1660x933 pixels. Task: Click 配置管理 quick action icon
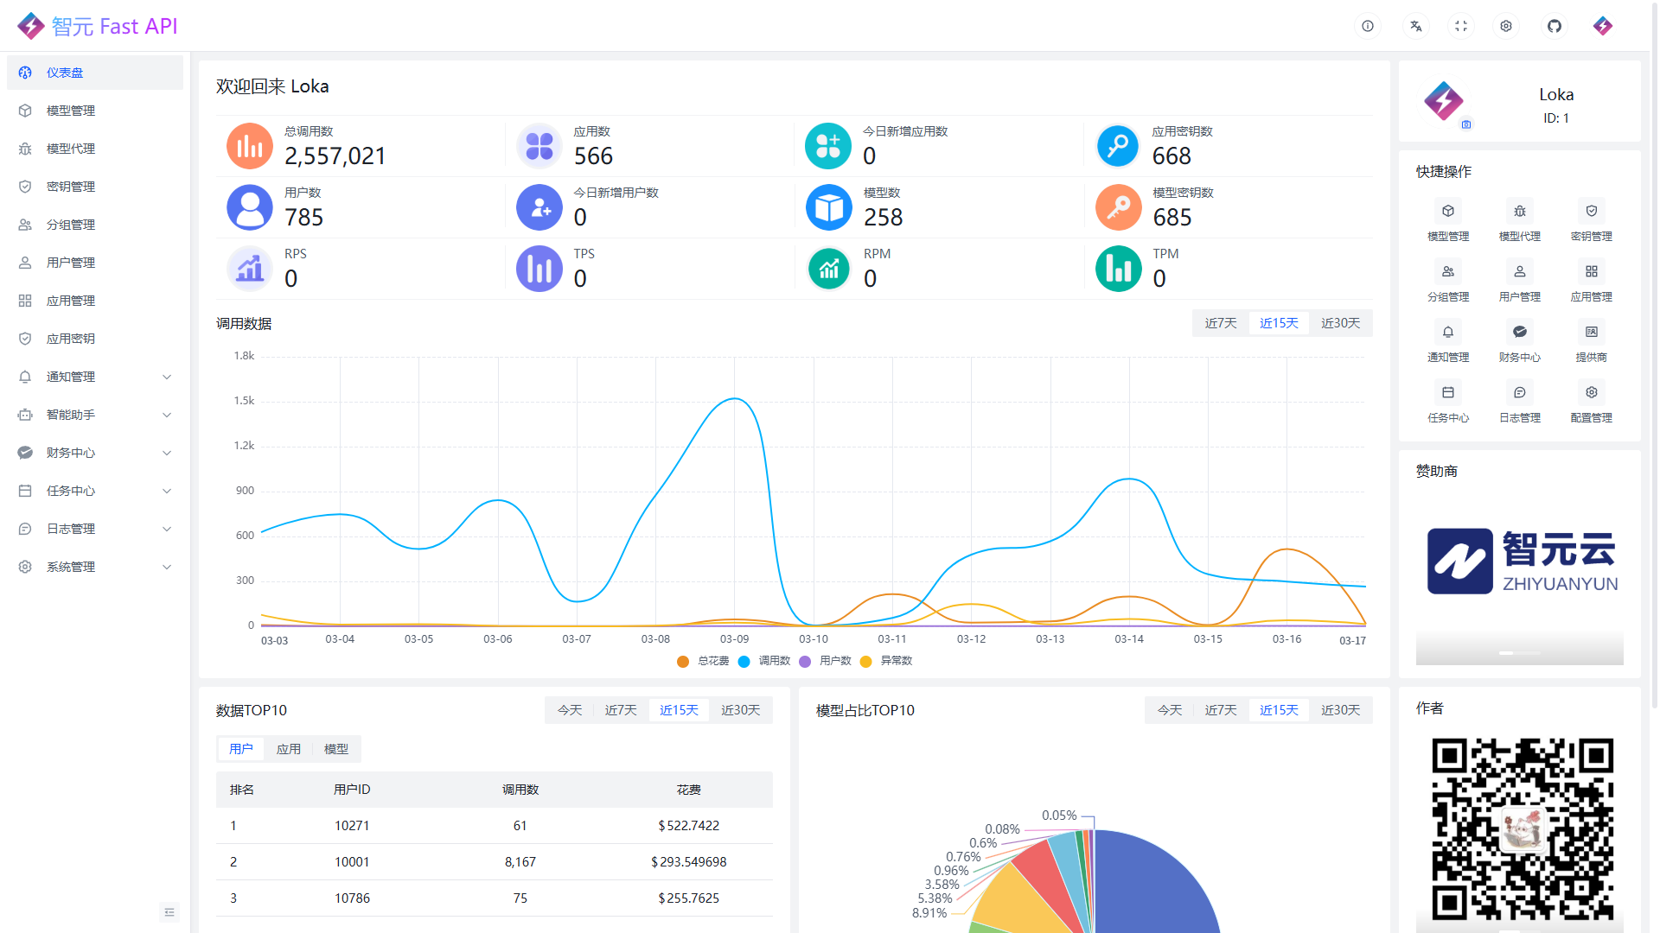(x=1591, y=393)
